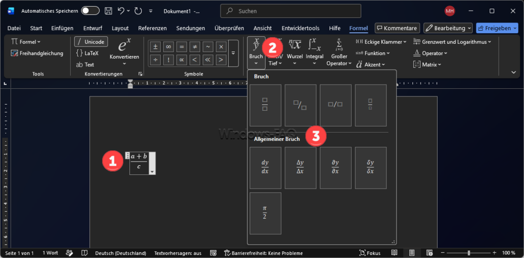524x258 pixels.
Task: Click the Undo arrow icon
Action: [121, 11]
